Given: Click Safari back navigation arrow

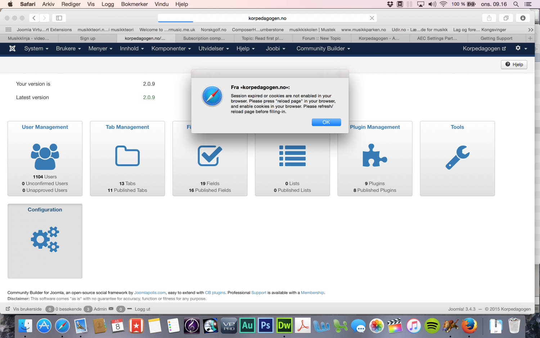Looking at the screenshot, I should [34, 18].
